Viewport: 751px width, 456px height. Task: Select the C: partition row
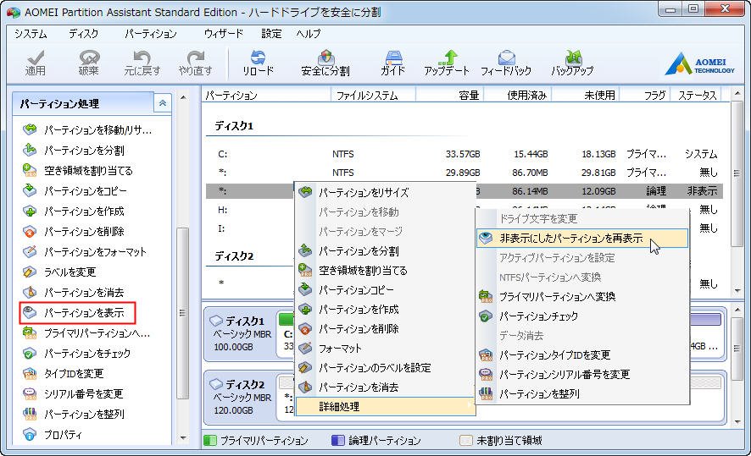tap(465, 154)
